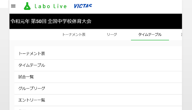192x110 pixels.
Task: Click the partially visible entry below エントリー一覧
Action: [x=98, y=108]
